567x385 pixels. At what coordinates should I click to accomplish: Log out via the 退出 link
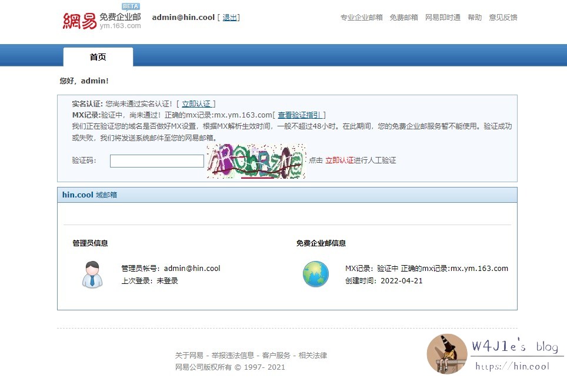[x=229, y=18]
